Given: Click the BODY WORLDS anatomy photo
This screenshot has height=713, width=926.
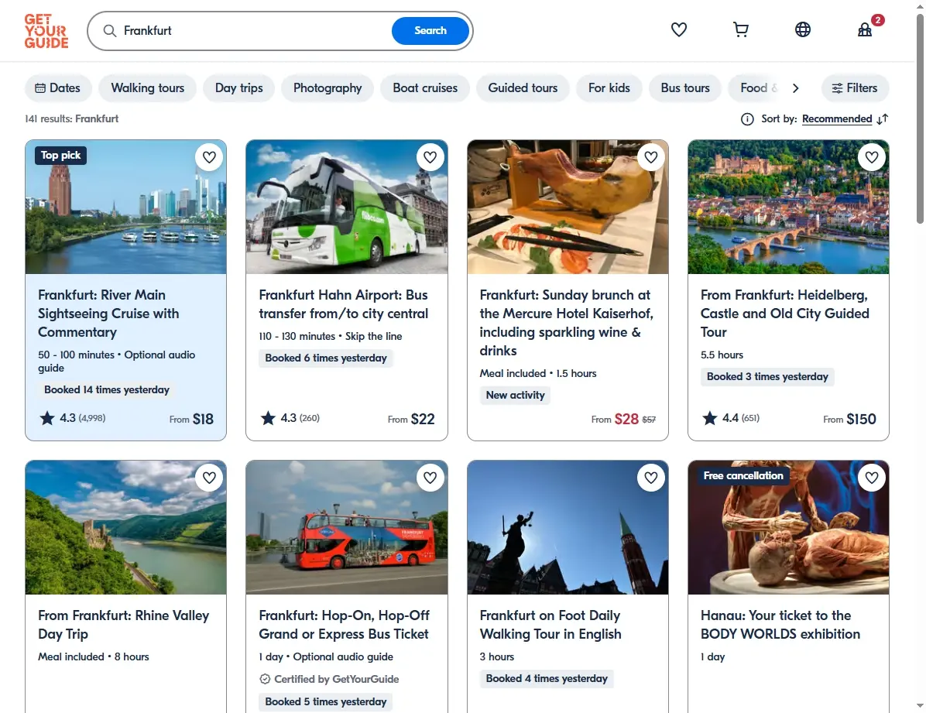Looking at the screenshot, I should coord(788,527).
